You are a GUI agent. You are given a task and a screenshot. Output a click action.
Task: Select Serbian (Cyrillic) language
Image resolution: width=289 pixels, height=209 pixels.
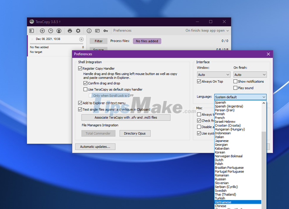[x=238, y=187]
